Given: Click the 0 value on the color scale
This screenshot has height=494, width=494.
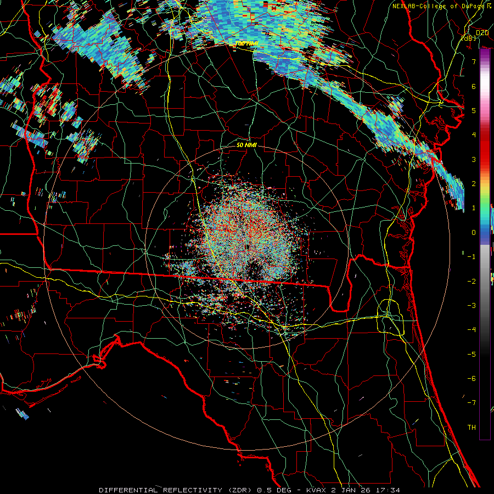Looking at the screenshot, I should 474,233.
